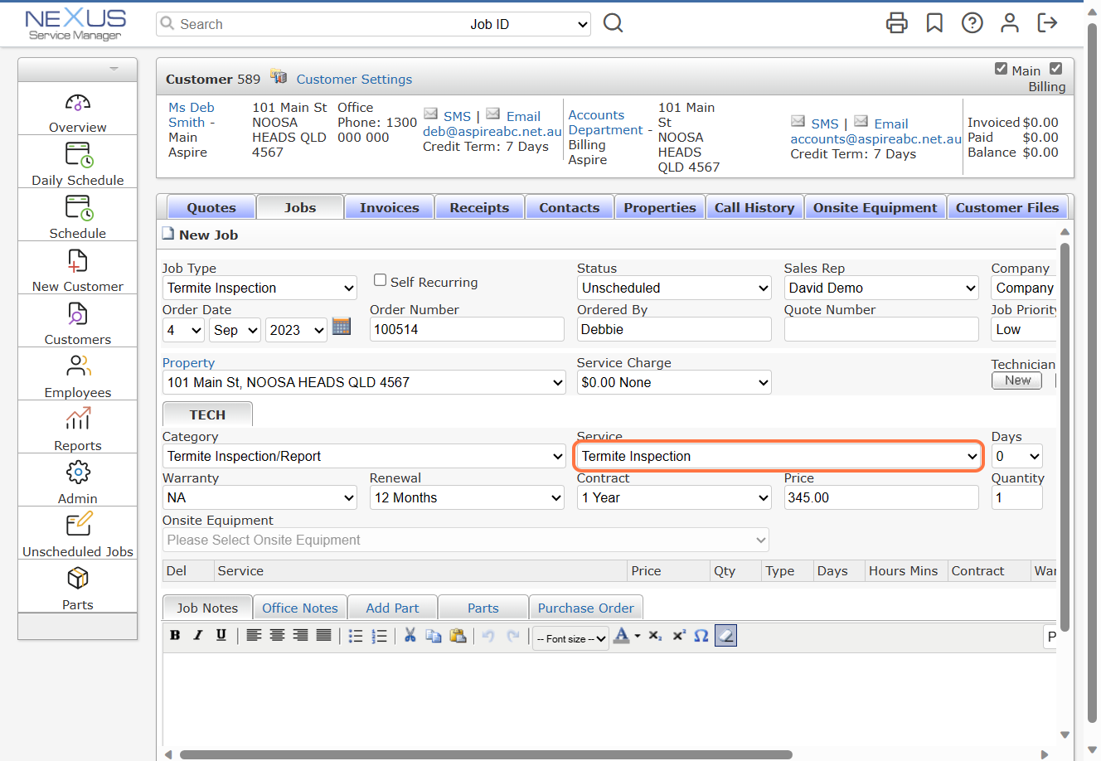
Task: Uncheck the Billing checkbox
Action: [x=1056, y=70]
